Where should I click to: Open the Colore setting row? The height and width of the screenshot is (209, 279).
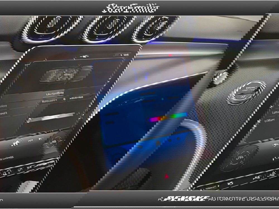pos(4,106)
